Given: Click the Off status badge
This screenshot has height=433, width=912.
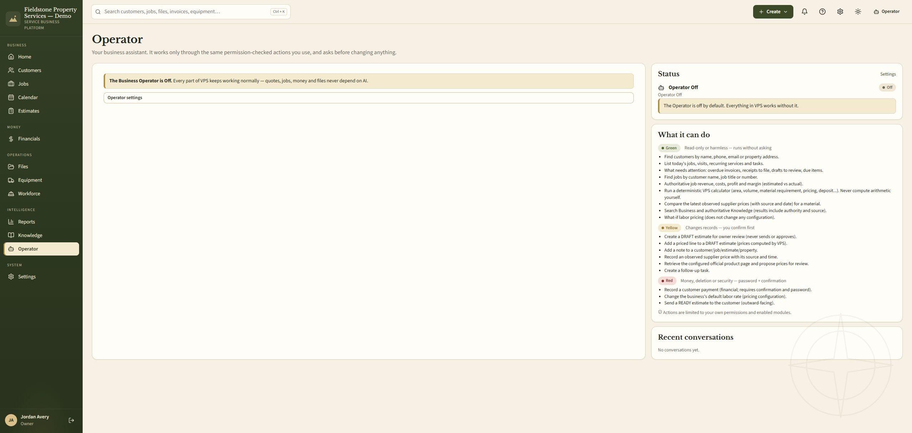Looking at the screenshot, I should (x=887, y=87).
